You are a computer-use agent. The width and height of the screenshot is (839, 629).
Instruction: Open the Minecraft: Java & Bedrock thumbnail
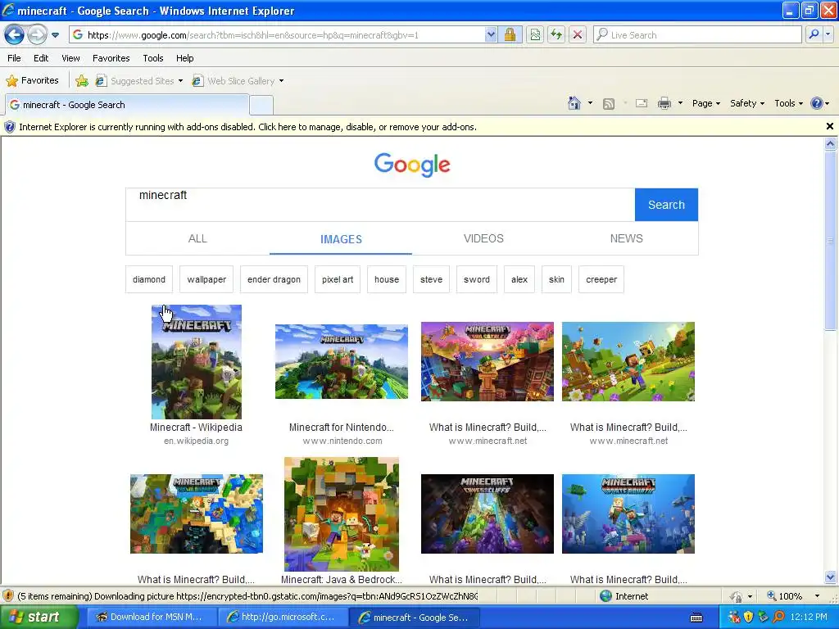pyautogui.click(x=342, y=514)
